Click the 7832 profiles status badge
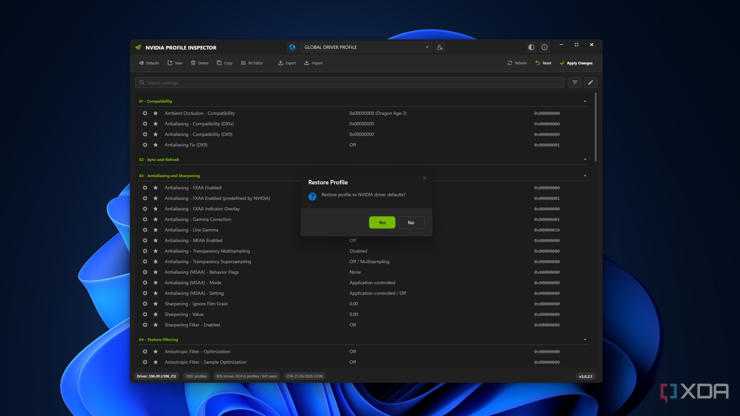This screenshot has width=740, height=416. pyautogui.click(x=196, y=376)
